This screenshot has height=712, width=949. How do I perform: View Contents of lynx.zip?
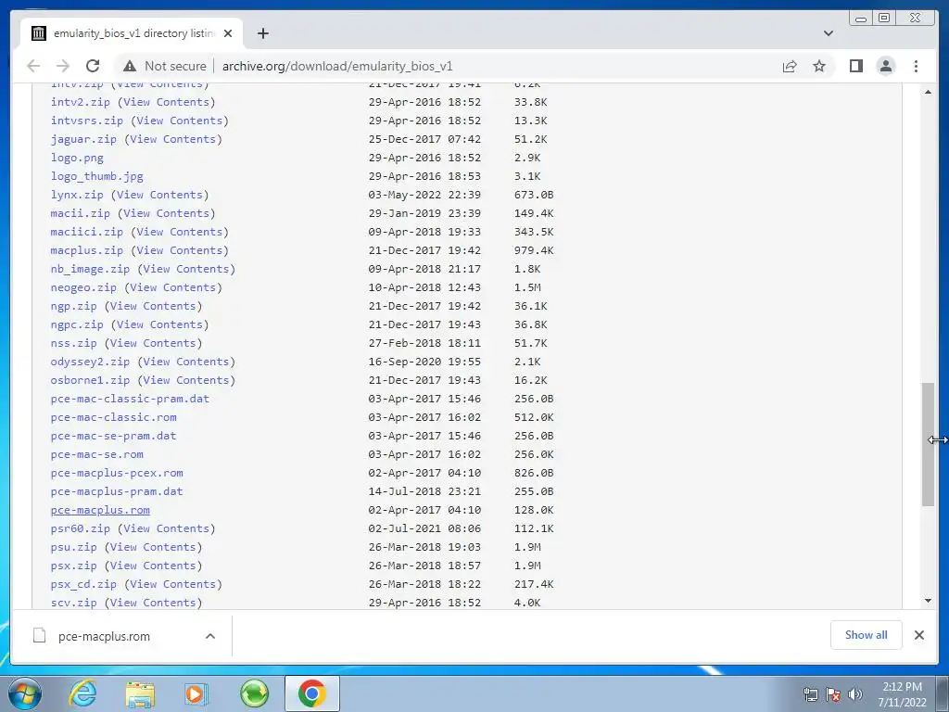pyautogui.click(x=159, y=195)
